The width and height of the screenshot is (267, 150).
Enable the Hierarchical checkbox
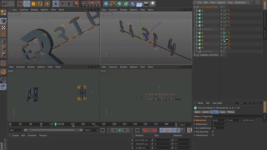[213, 135]
